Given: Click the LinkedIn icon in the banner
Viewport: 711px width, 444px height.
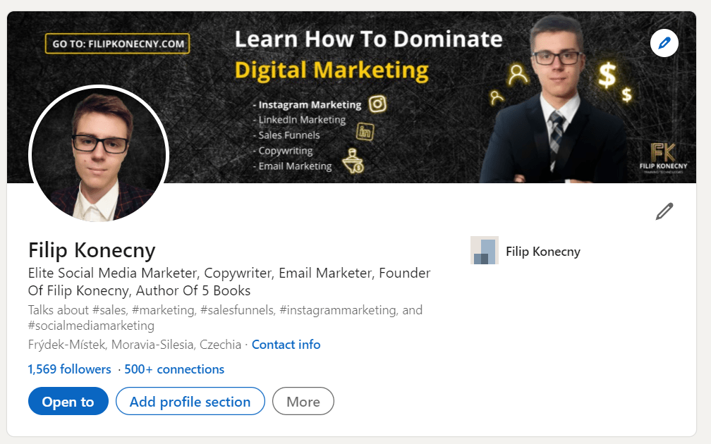Looking at the screenshot, I should point(365,131).
